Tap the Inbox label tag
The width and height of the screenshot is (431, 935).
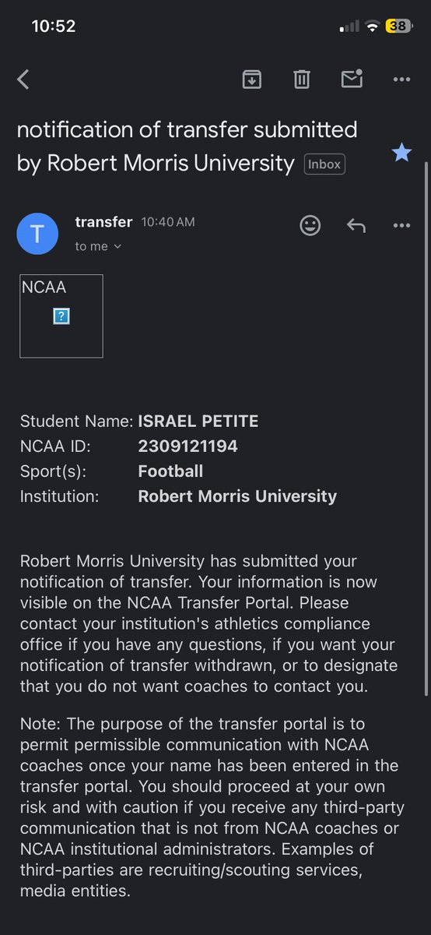pos(324,164)
